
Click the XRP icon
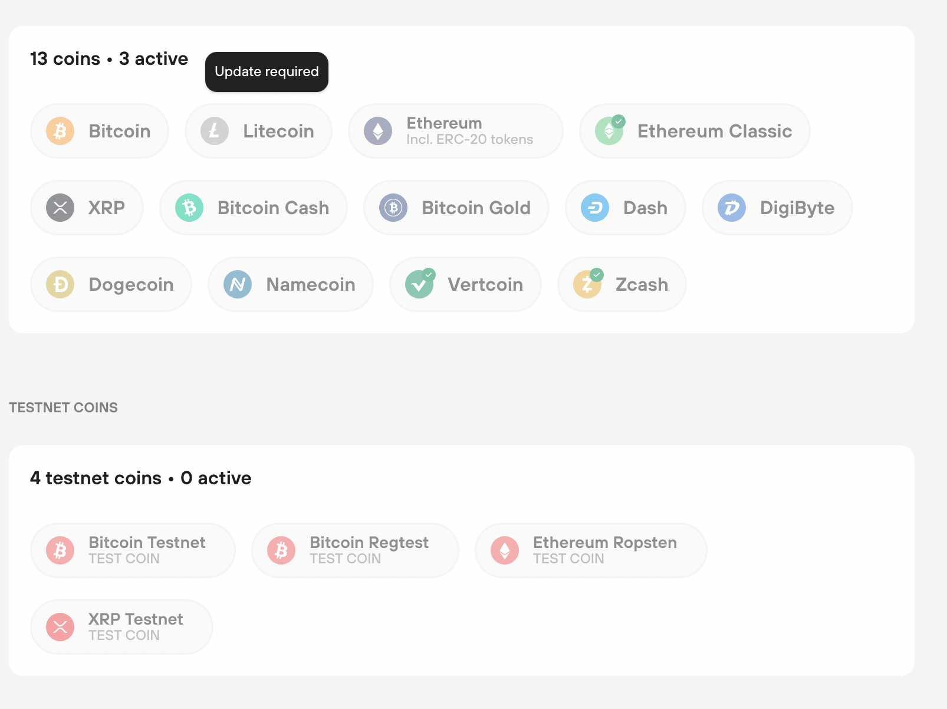[x=60, y=208]
